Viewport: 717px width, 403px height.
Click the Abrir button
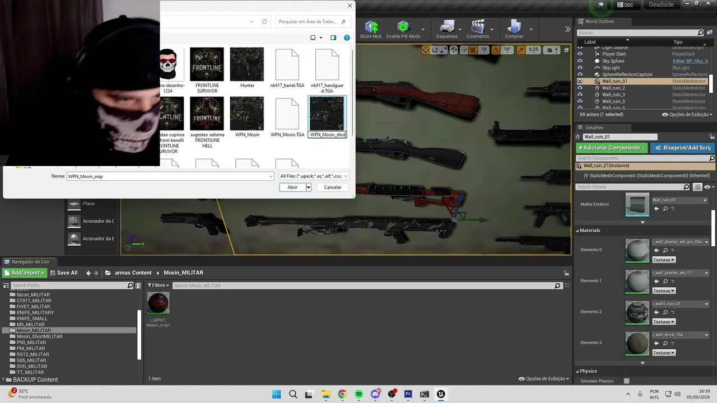292,188
